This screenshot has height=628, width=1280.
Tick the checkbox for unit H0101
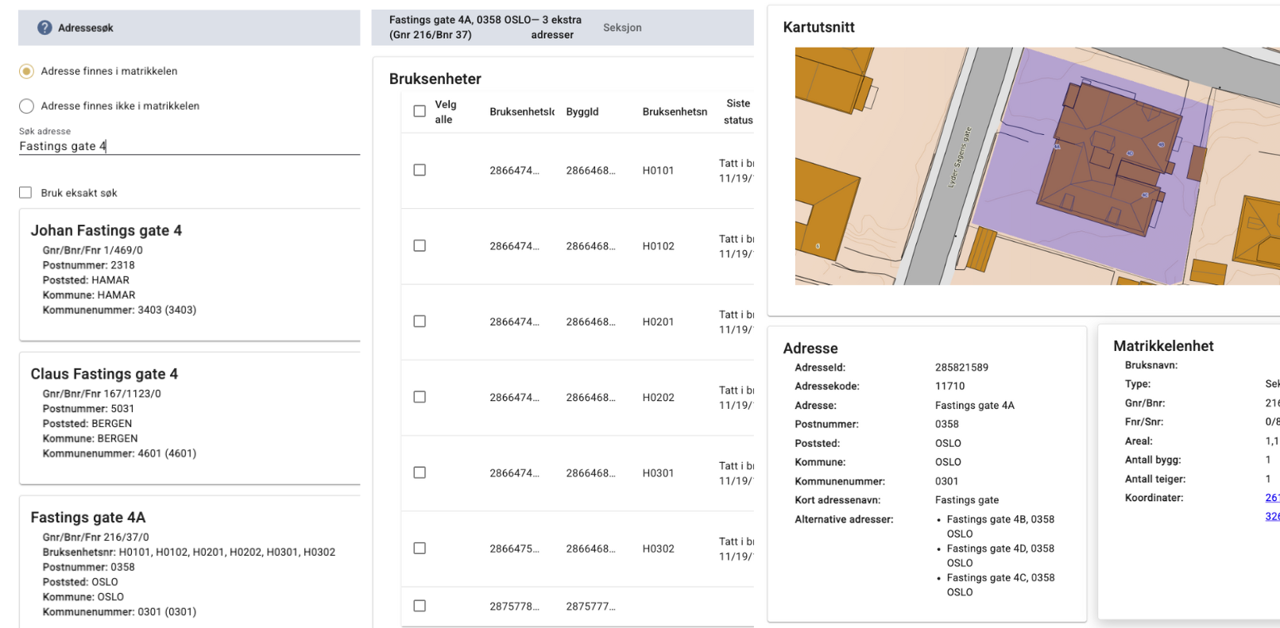pyautogui.click(x=420, y=170)
